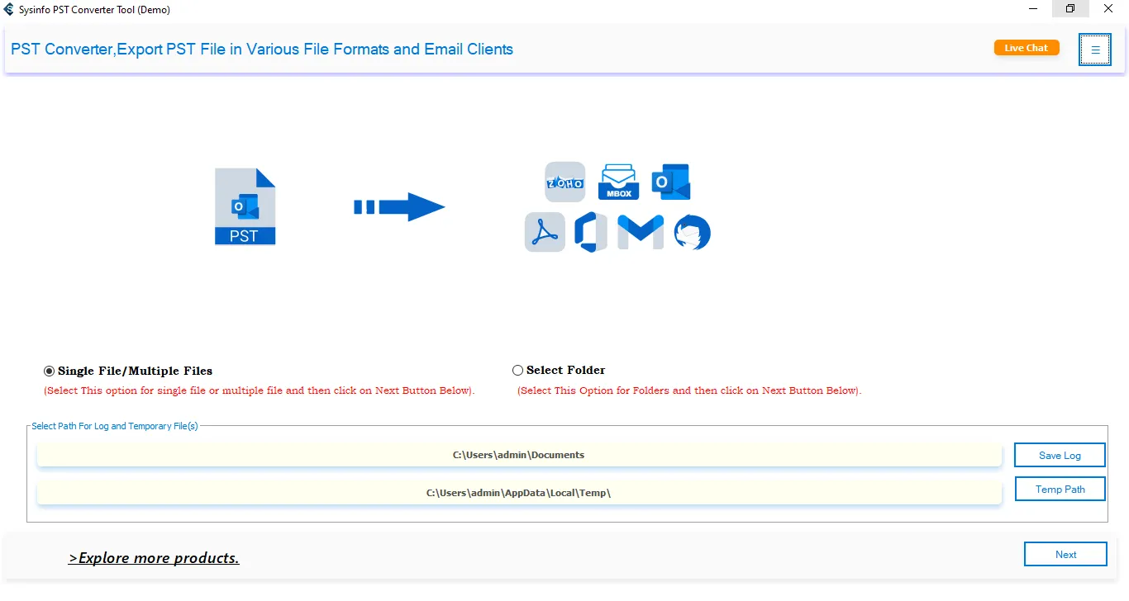Click the Save Log button
This screenshot has width=1129, height=601.
point(1060,456)
